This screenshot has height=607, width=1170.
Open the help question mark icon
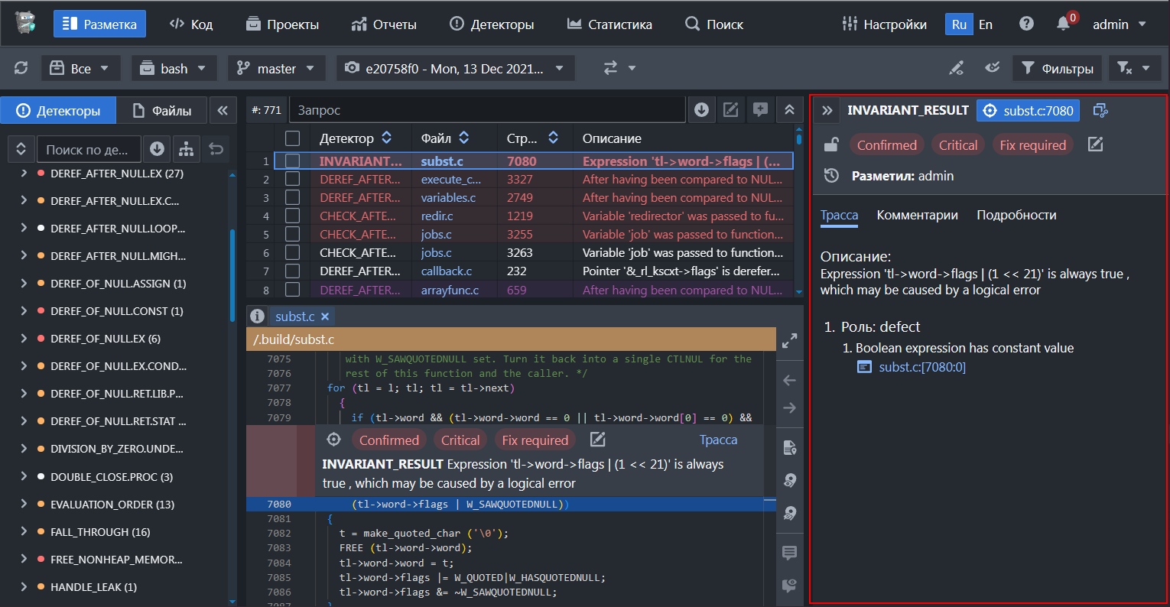pos(1026,24)
